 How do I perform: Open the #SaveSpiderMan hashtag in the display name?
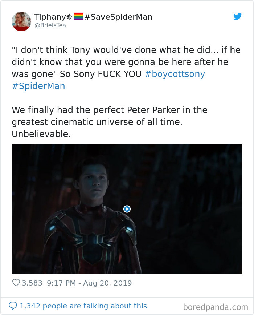point(119,17)
